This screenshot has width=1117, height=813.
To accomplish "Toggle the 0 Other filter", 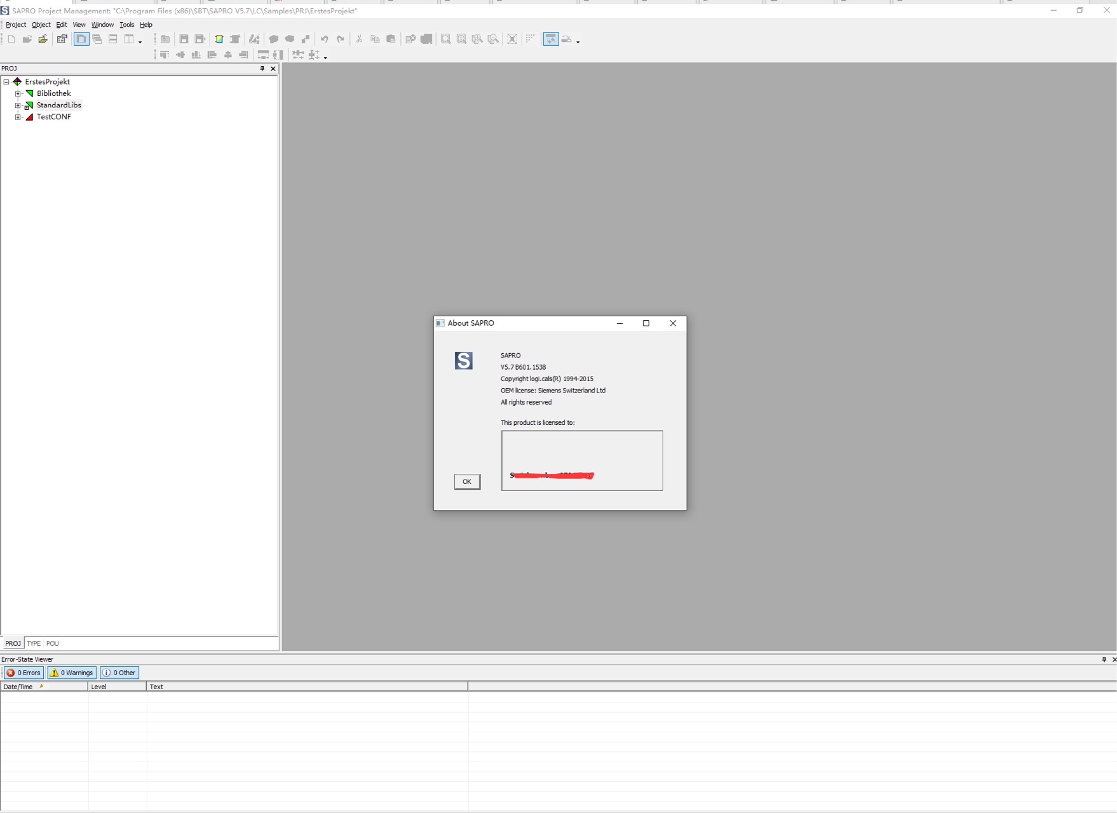I will pos(119,673).
